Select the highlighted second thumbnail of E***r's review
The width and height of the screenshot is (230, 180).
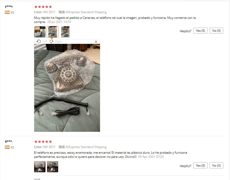point(52,32)
